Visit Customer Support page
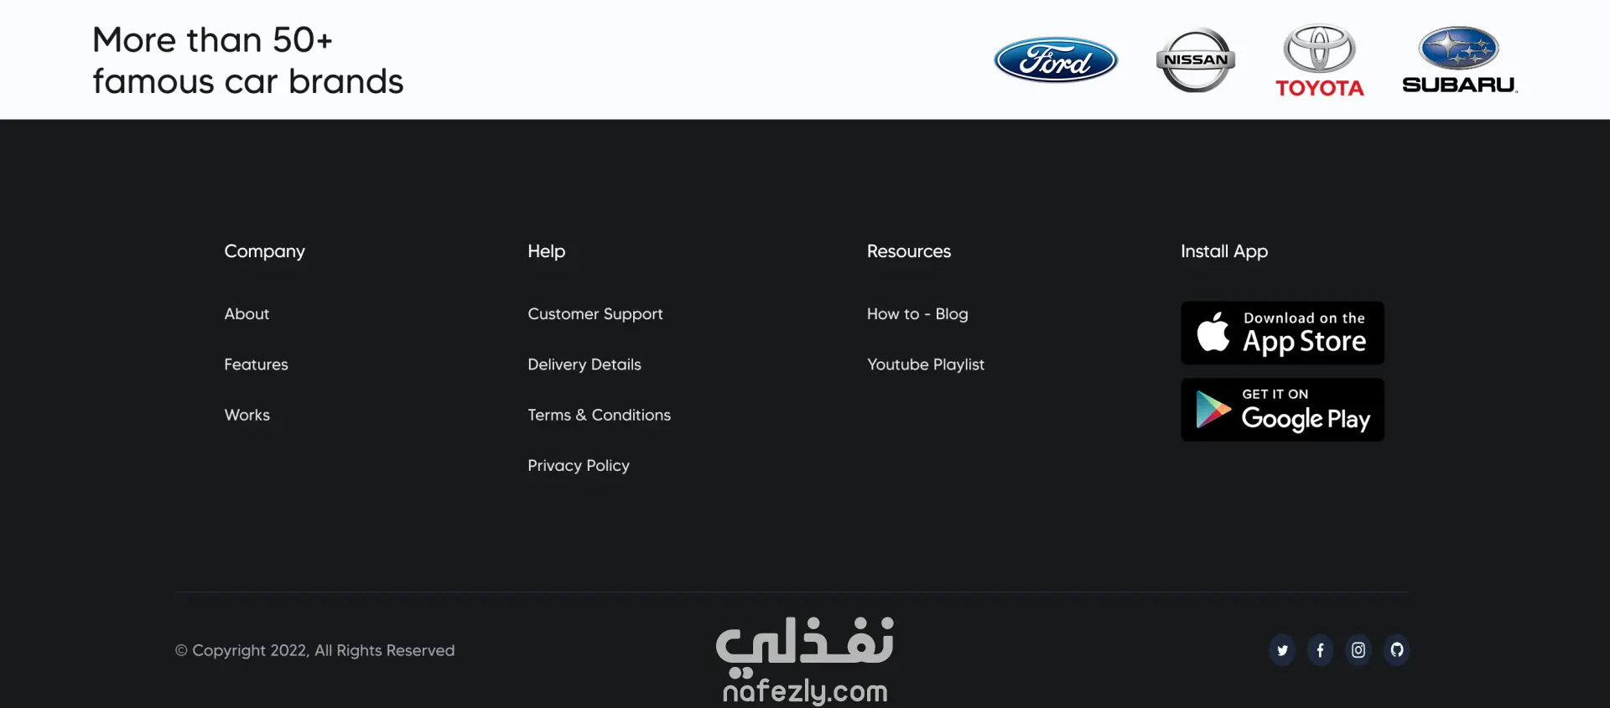The image size is (1610, 708). tap(595, 314)
